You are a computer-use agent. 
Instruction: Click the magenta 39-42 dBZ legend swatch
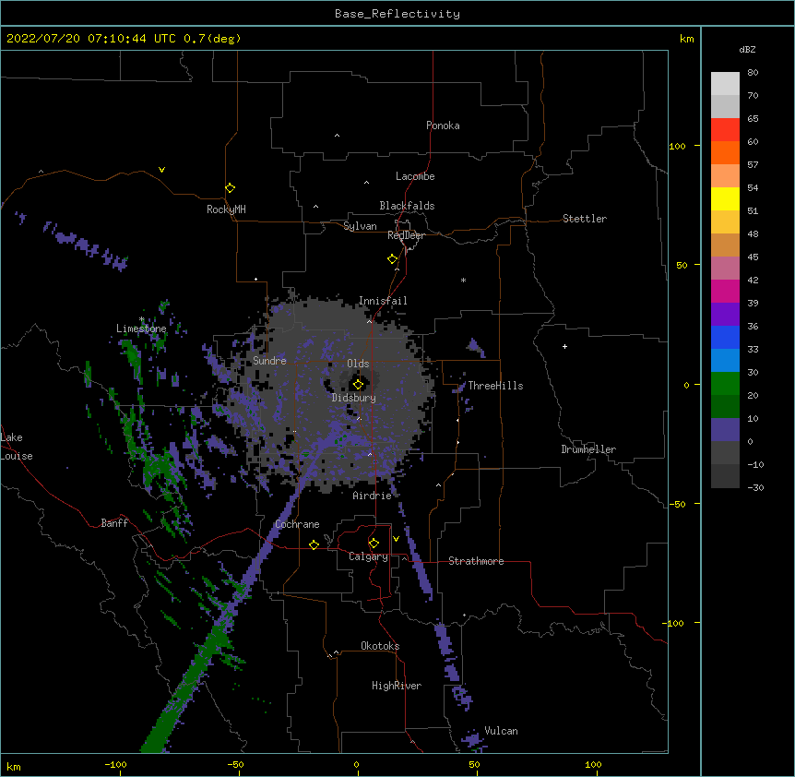tap(725, 291)
